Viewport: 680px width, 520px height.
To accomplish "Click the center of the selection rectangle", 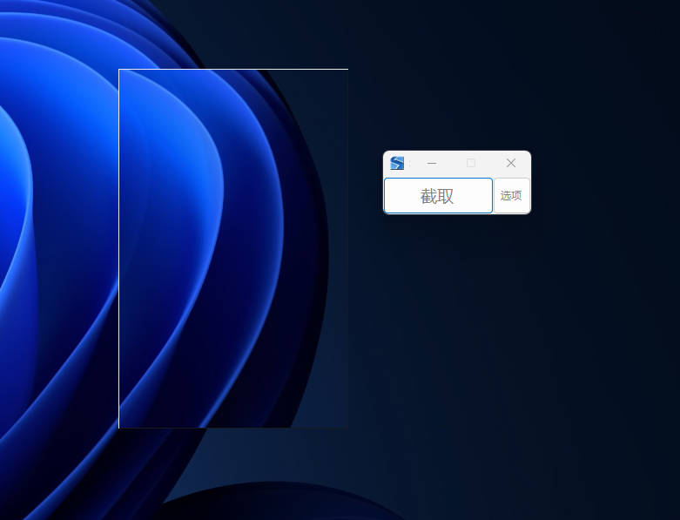I will click(233, 248).
